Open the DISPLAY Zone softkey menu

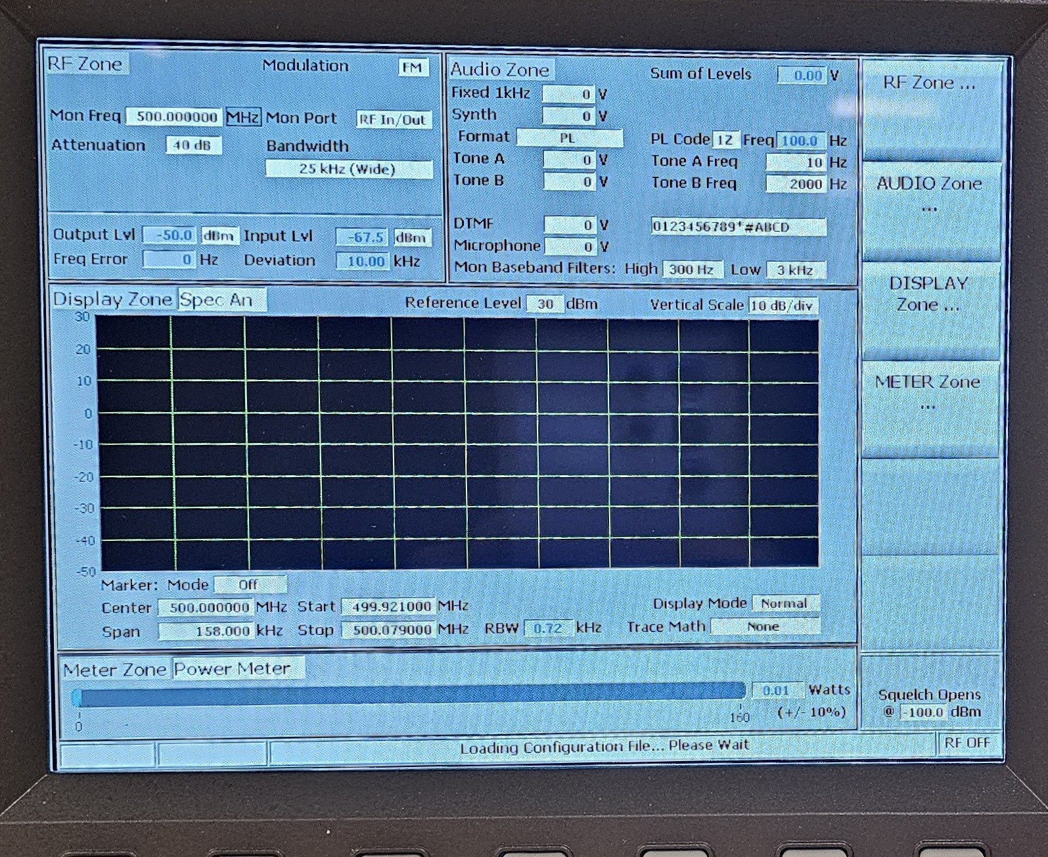[930, 310]
